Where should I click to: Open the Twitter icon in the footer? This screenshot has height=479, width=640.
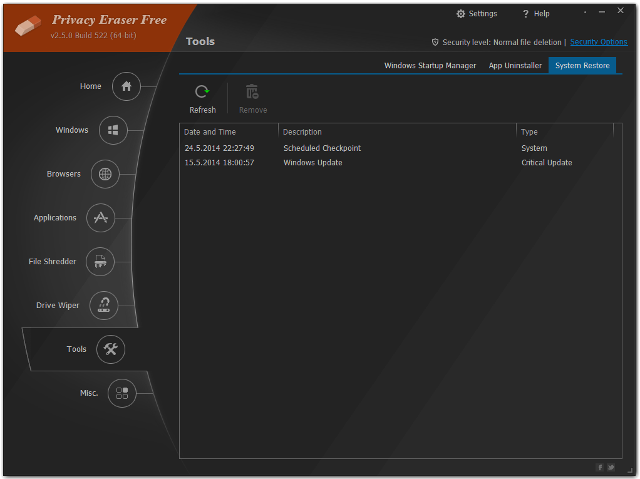click(x=611, y=467)
